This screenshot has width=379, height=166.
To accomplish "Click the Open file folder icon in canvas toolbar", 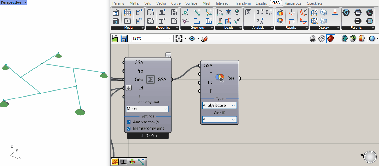I will click(115, 39).
